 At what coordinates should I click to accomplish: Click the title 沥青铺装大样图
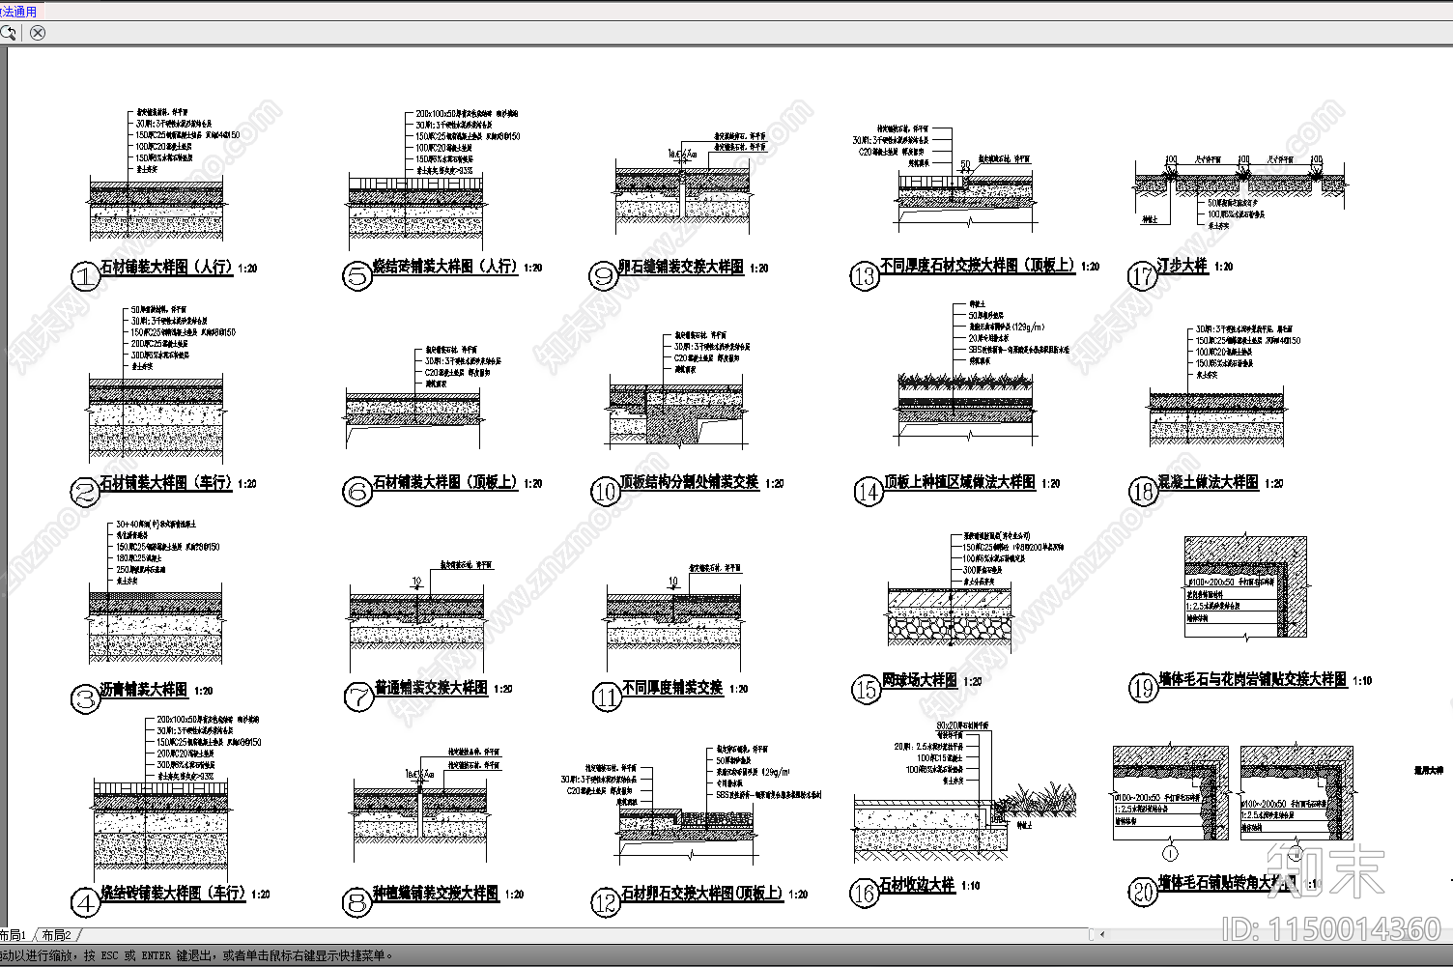[144, 690]
